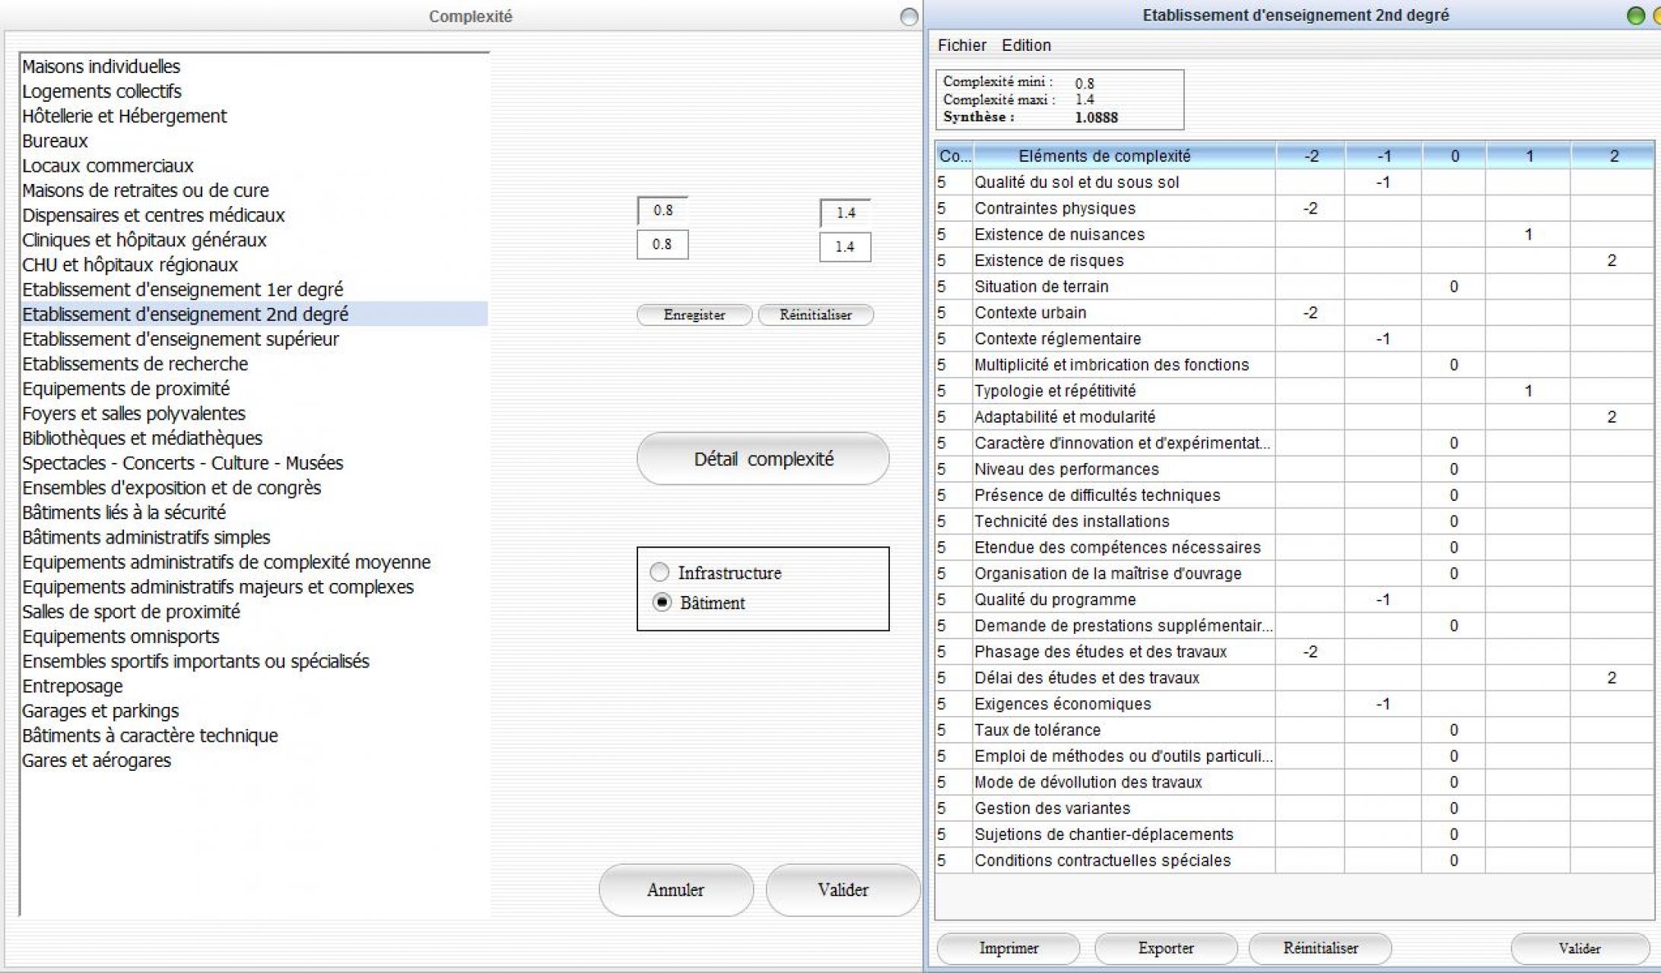Select Etablissement d'enseignement 2nd degré row
The image size is (1661, 973).
point(254,314)
